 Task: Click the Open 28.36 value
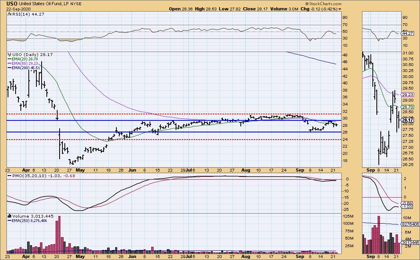pyautogui.click(x=181, y=9)
